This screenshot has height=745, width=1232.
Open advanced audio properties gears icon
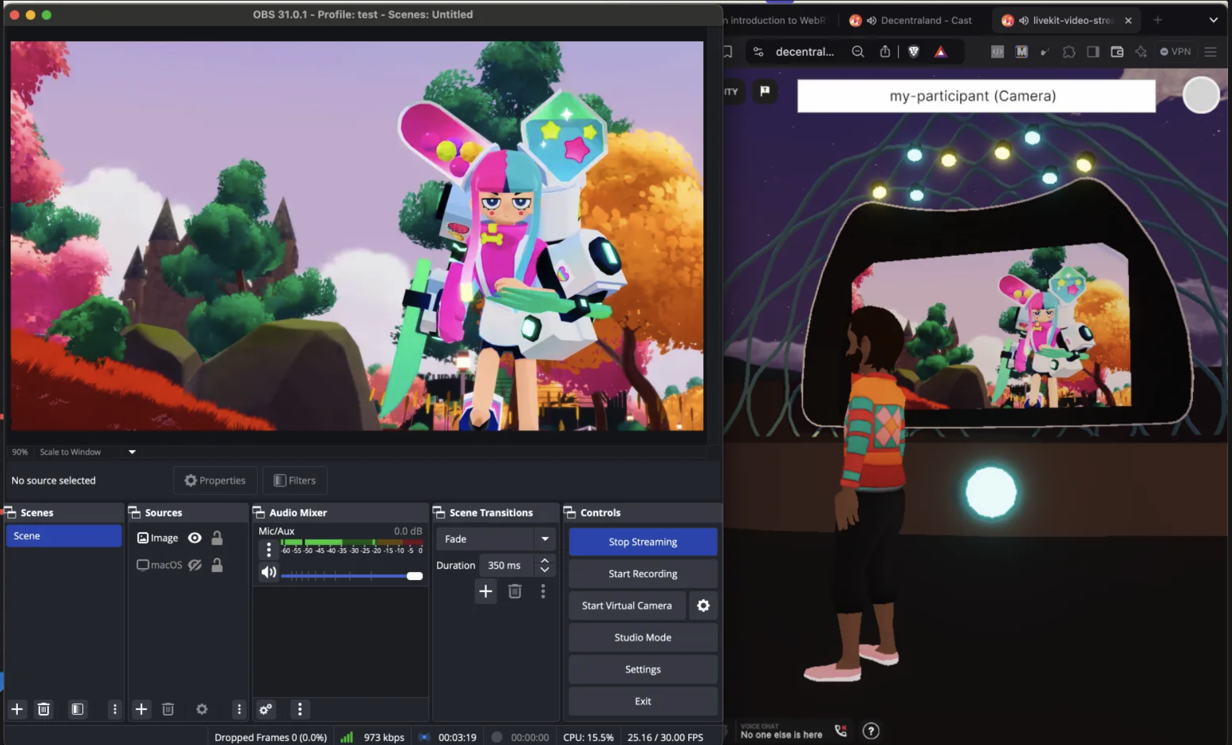266,709
